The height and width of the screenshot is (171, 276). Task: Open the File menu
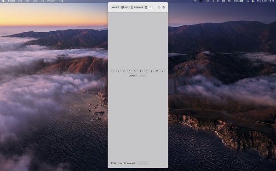coord(20,1)
